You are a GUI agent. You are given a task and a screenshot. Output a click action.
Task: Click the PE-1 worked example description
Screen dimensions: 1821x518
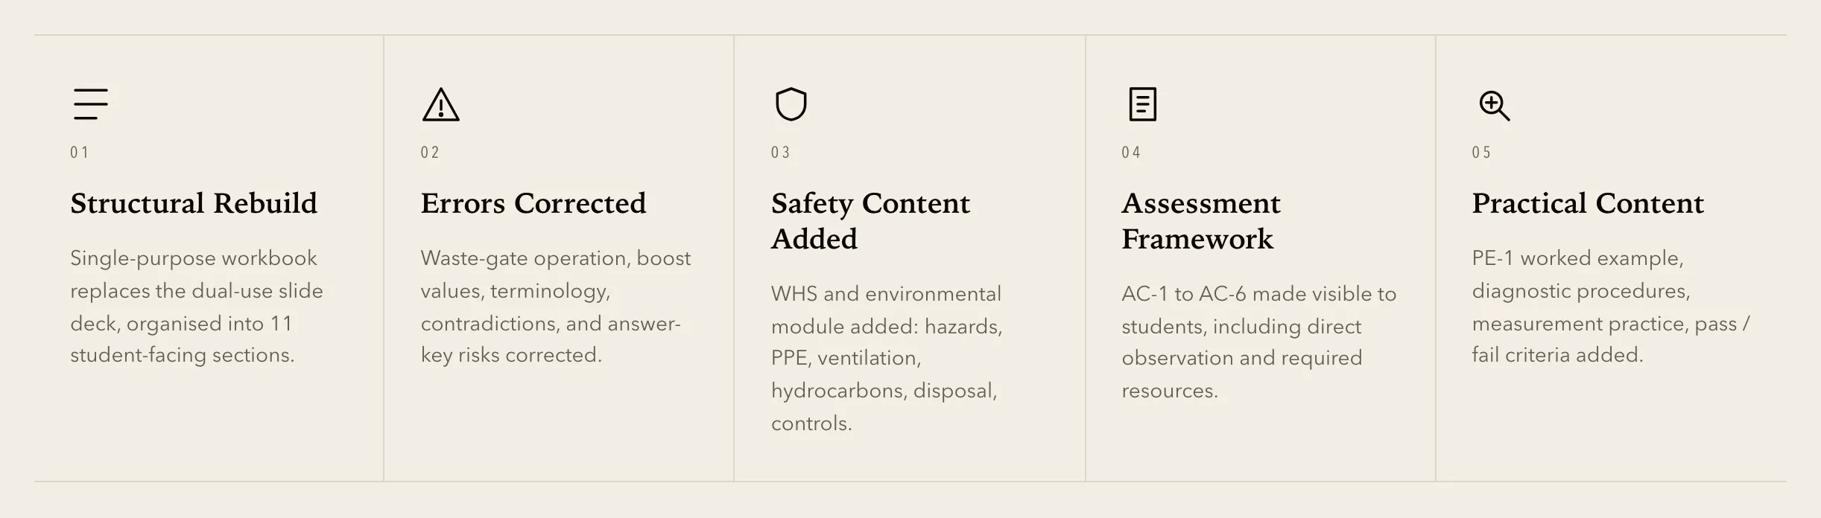1611,307
